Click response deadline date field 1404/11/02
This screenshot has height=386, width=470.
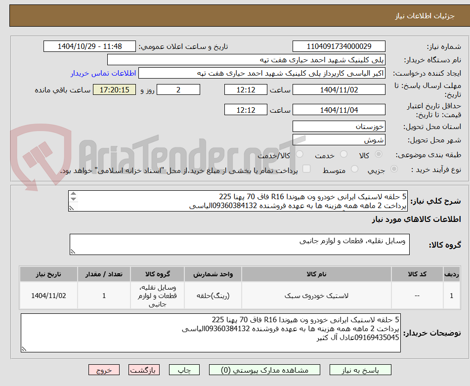339,89
